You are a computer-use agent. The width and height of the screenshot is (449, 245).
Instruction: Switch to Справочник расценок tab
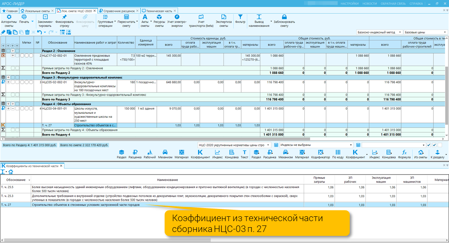pos(119,11)
